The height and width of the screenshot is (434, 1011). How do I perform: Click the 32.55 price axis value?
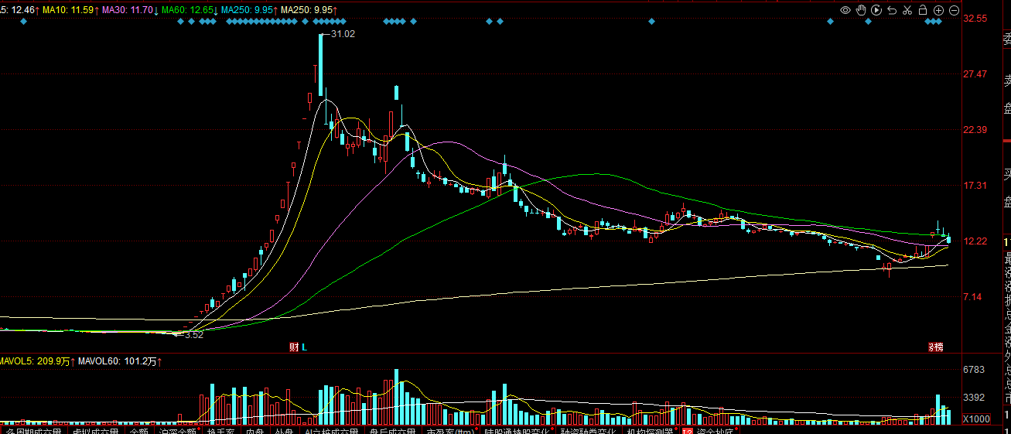pos(974,19)
